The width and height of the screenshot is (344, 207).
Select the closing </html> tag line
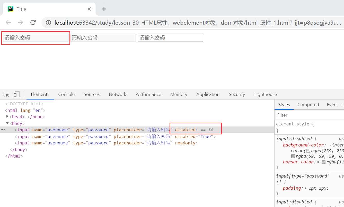click(14, 156)
